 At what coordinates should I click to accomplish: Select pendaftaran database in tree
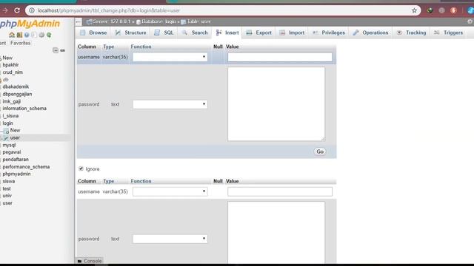click(16, 160)
